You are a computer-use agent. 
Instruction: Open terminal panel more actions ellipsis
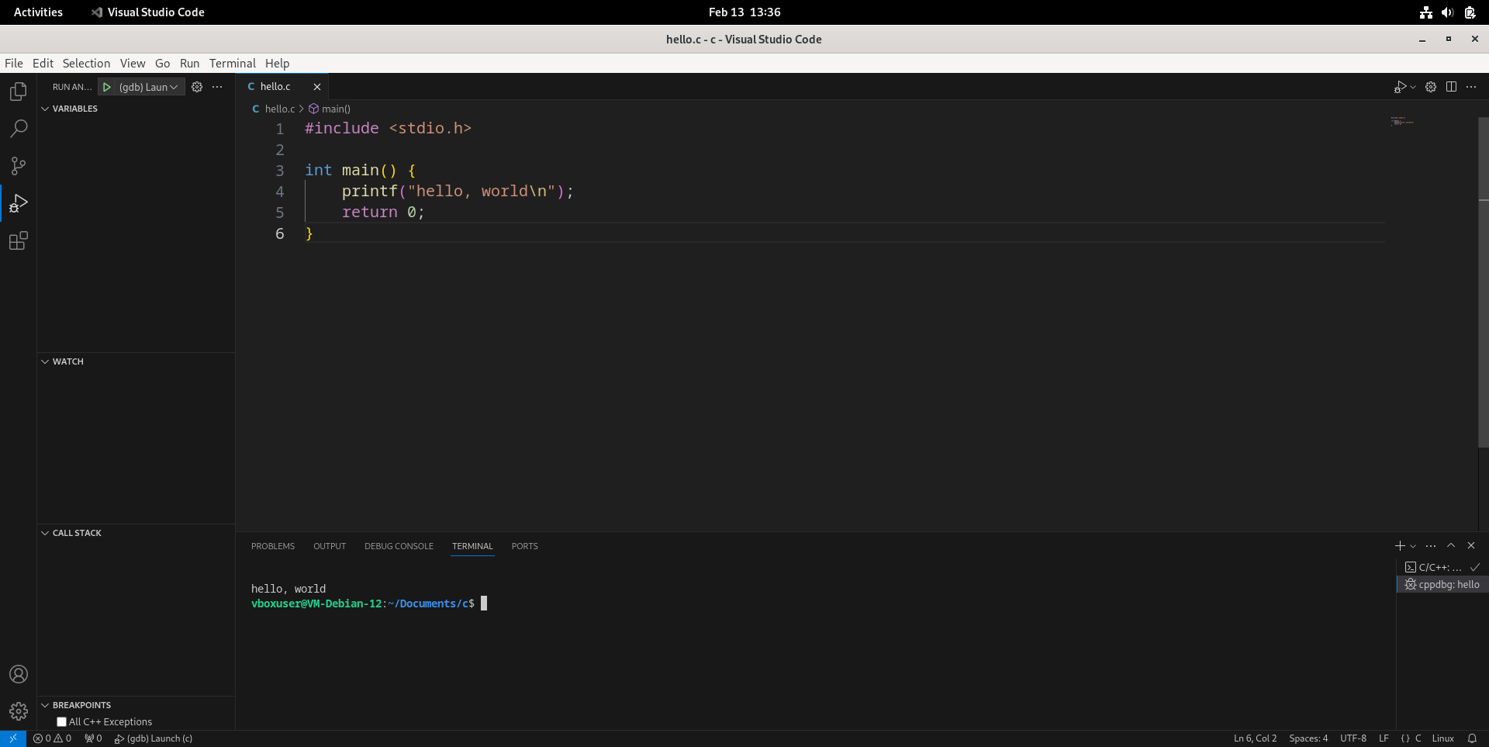click(x=1431, y=546)
